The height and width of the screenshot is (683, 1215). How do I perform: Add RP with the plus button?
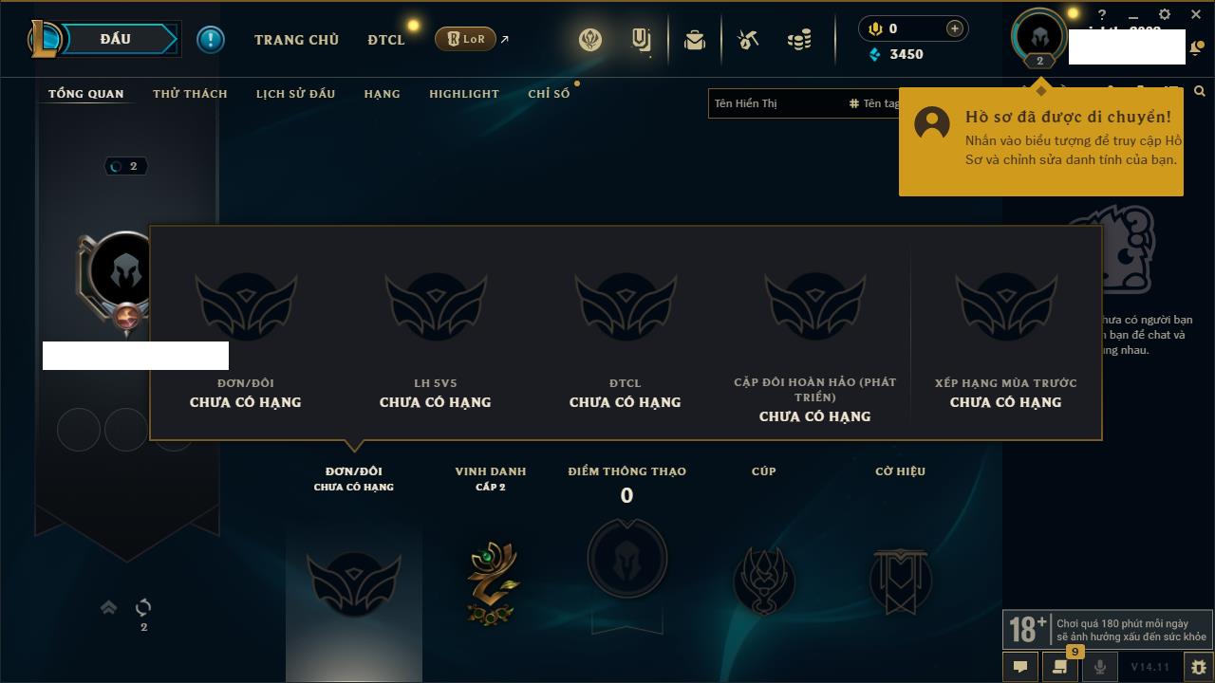pos(955,28)
